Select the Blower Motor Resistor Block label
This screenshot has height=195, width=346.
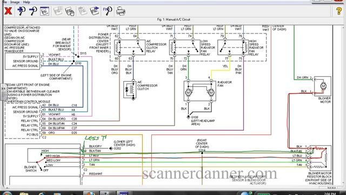[319, 178]
